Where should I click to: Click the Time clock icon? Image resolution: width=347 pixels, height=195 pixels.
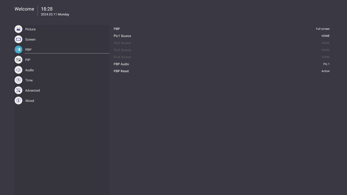[18, 80]
